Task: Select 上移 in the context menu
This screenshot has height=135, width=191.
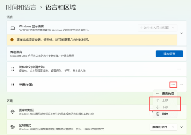Action: 165,100
